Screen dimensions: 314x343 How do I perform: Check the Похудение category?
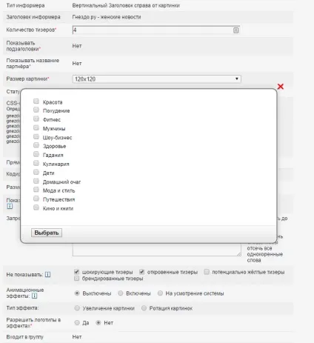click(x=36, y=110)
